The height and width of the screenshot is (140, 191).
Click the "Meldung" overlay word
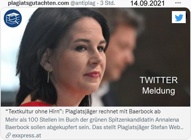click(x=159, y=91)
